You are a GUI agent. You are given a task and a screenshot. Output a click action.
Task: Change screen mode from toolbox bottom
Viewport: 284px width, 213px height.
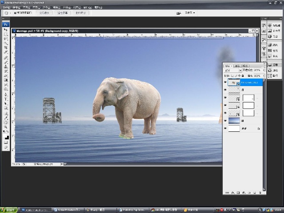coord(6,148)
